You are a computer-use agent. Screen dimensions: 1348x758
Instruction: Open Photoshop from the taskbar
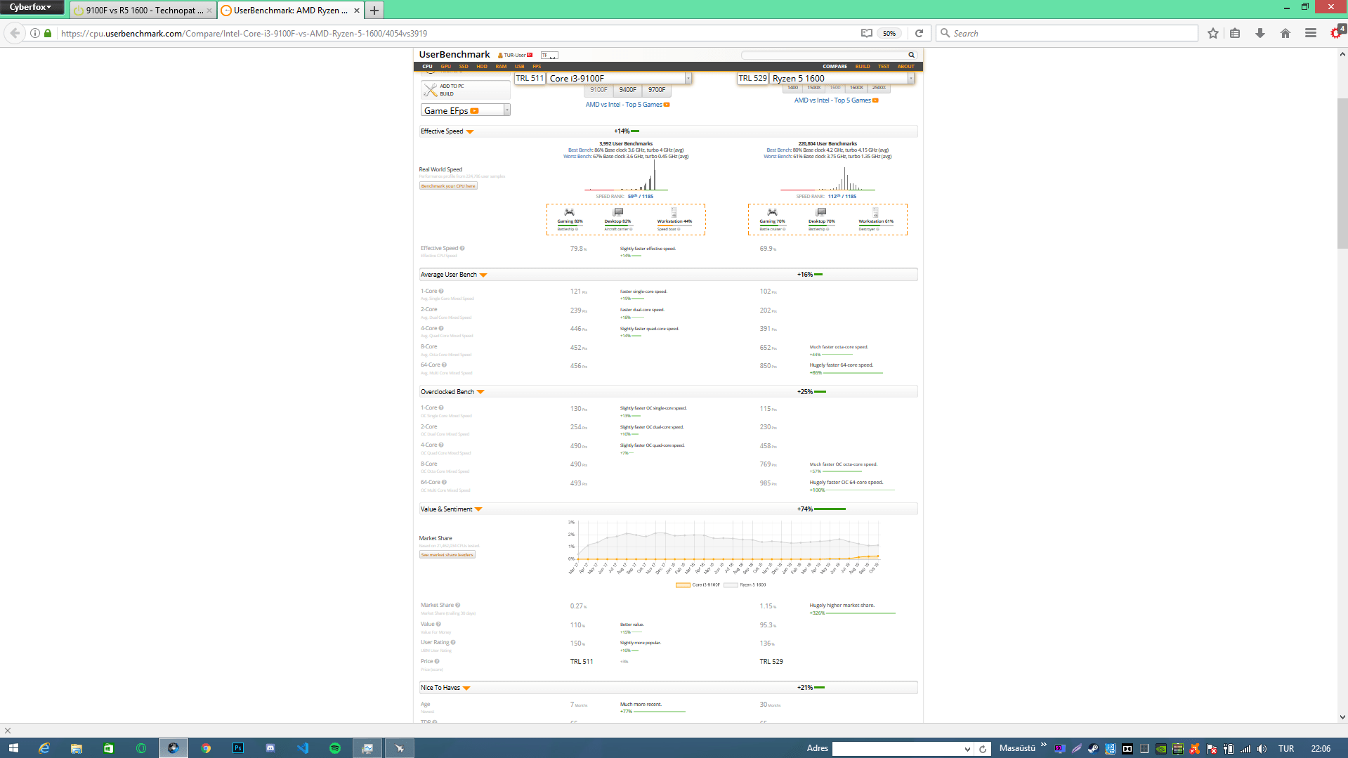pos(238,748)
